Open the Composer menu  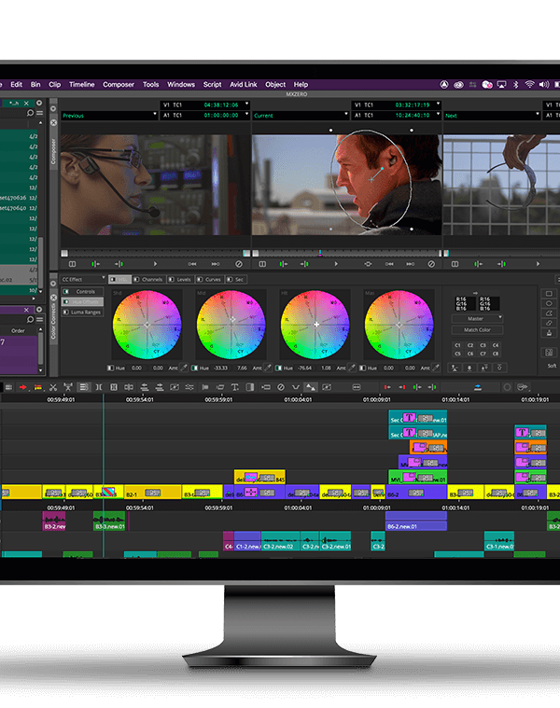click(119, 85)
